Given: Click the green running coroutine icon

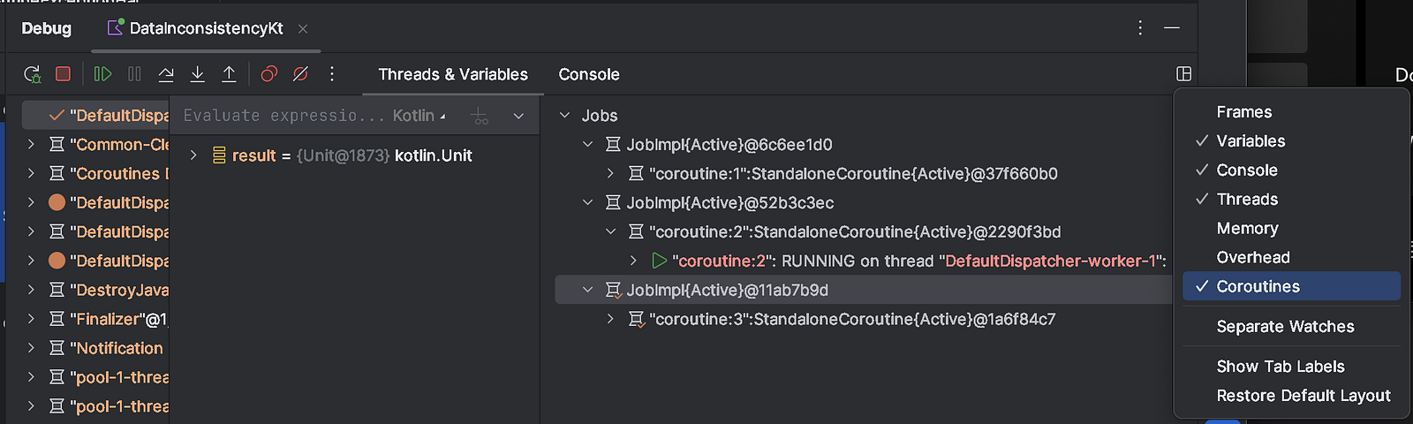Looking at the screenshot, I should 659,261.
